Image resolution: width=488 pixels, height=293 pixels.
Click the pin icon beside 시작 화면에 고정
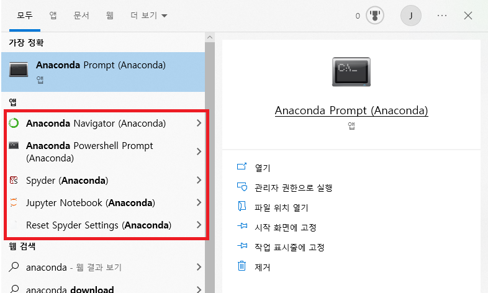(x=242, y=226)
